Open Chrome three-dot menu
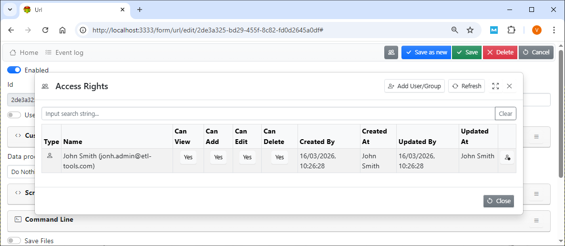This screenshot has width=565, height=246. coord(554,30)
